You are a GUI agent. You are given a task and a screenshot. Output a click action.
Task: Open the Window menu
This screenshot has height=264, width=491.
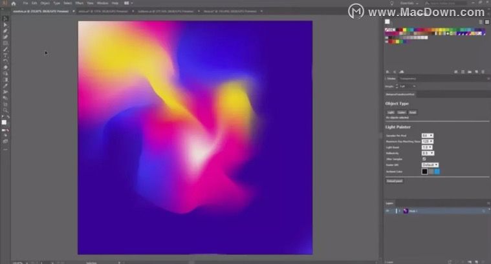(102, 3)
